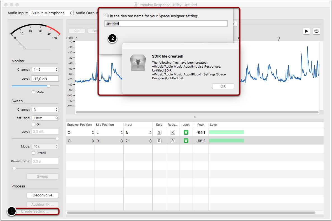Open the Test Tone dropdown
Screen dimensions: 332x221
click(x=45, y=118)
